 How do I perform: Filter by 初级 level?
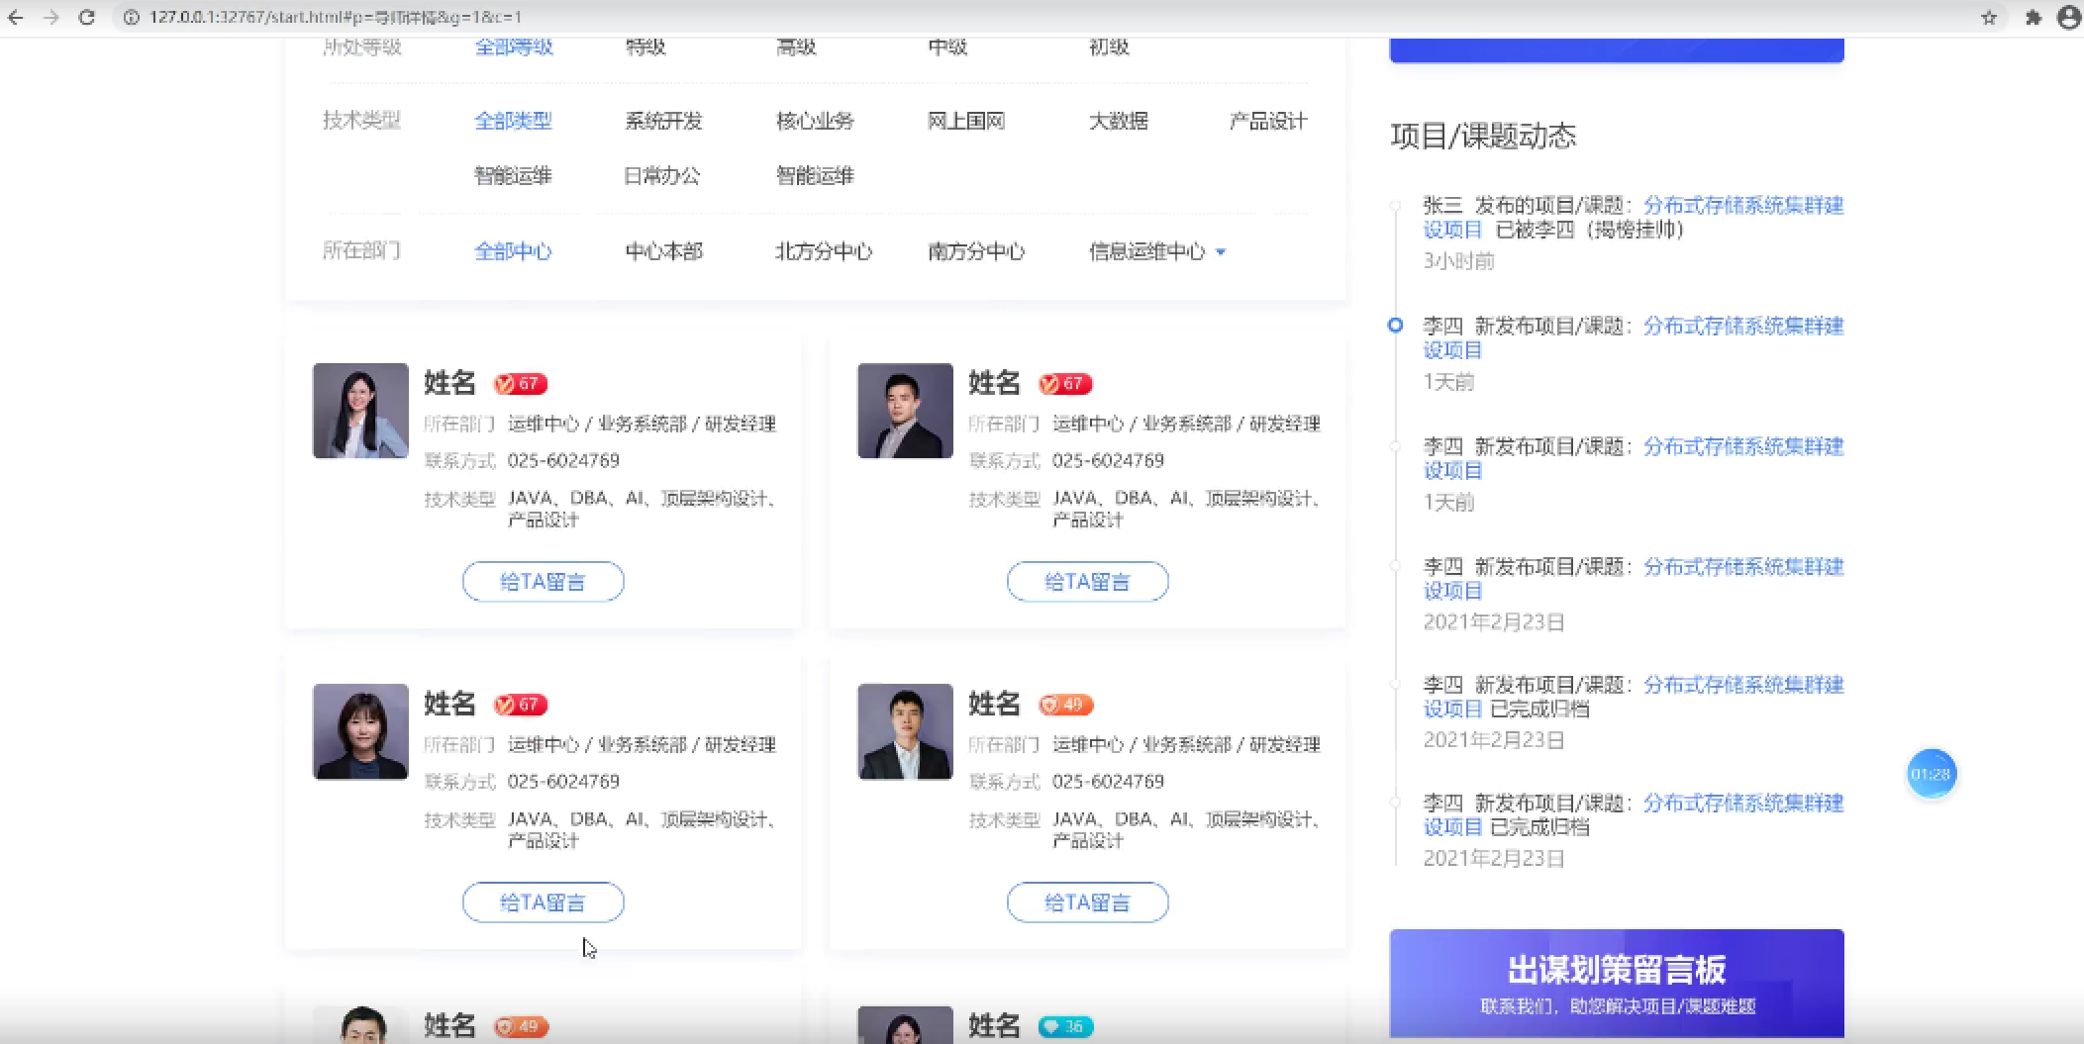click(x=1109, y=47)
